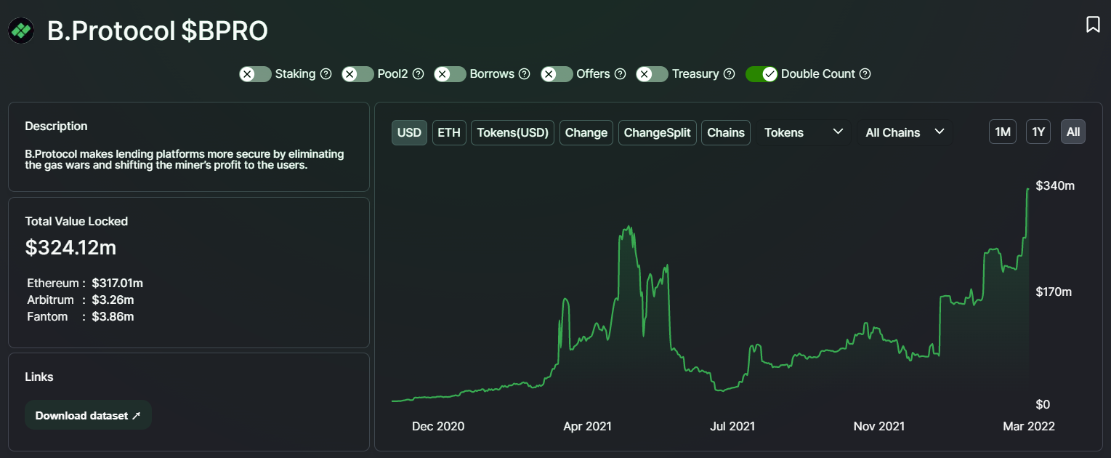Click the Total Value Locked heading

[76, 221]
